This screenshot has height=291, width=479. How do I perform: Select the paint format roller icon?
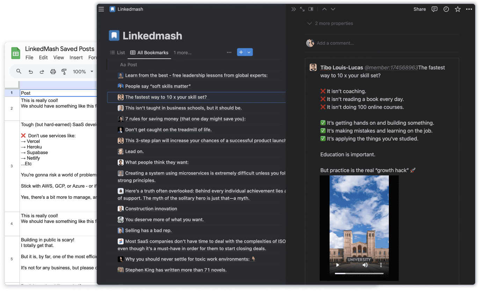tap(64, 72)
